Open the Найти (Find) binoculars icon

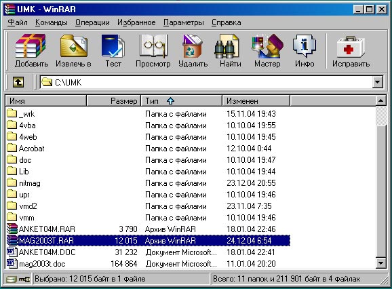click(x=227, y=46)
